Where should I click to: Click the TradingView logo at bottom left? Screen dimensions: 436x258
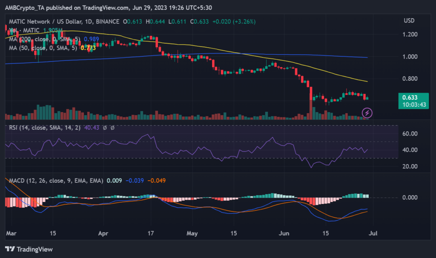(29, 249)
